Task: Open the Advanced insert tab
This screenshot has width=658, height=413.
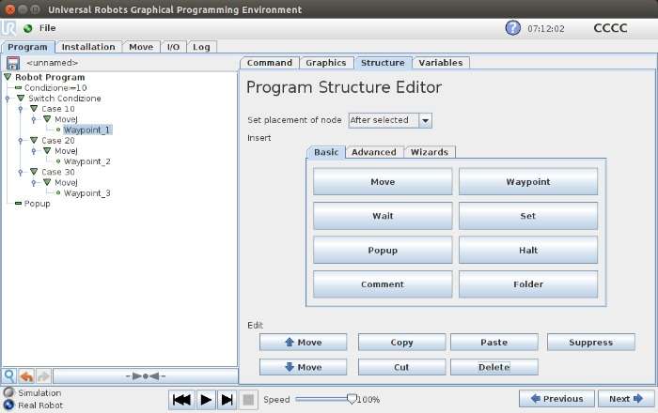Action: tap(374, 152)
